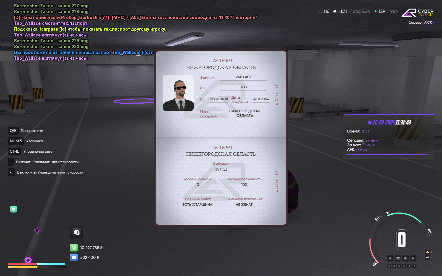The width and height of the screenshot is (442, 276).
Task: Click the NUM 5 hazard lights key hint
Action: point(16,141)
